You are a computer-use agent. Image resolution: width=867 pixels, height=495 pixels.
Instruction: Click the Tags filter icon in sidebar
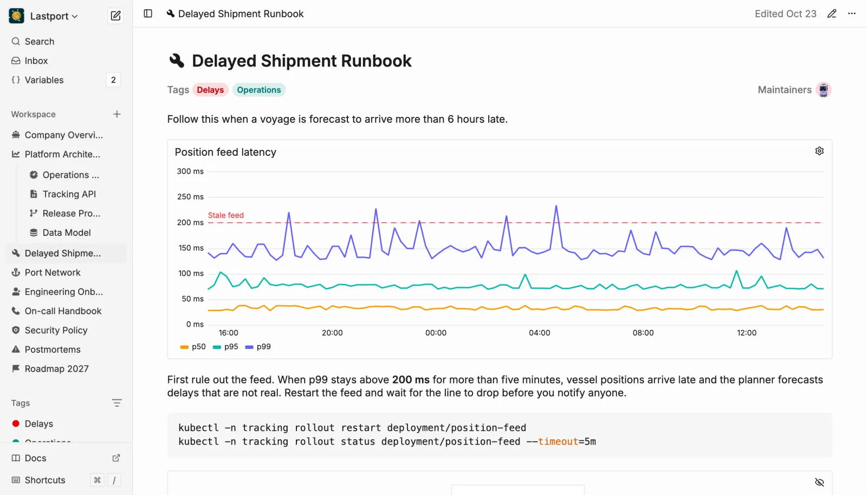tap(117, 403)
